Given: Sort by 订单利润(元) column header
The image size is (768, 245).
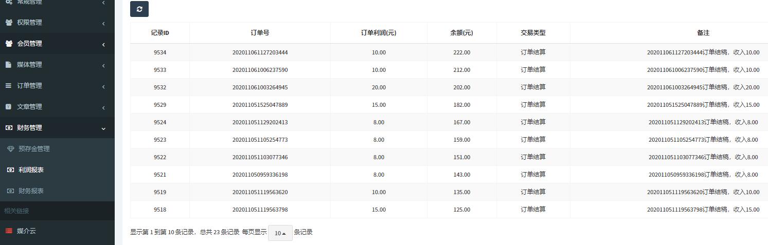Looking at the screenshot, I should click(379, 33).
